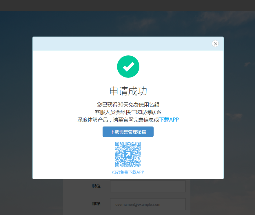Click the 客服人员会尽快与您取得联系 text line
Image resolution: width=255 pixels, height=215 pixels.
tap(128, 112)
